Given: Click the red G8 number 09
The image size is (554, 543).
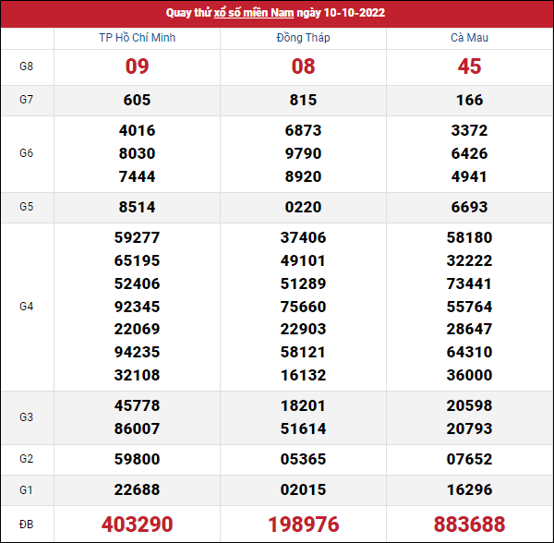Looking at the screenshot, I should (137, 66).
